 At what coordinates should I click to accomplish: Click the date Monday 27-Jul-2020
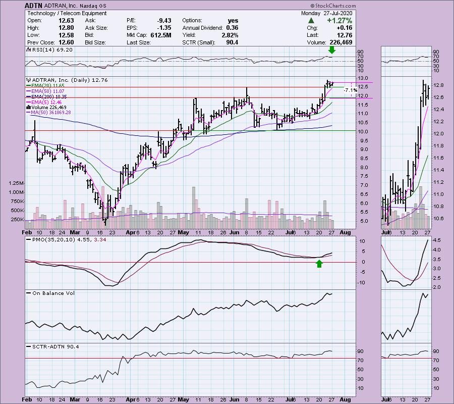click(326, 13)
